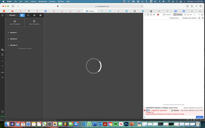Open the Bookmarks menu
This screenshot has height=128, width=205.
coord(42,1)
